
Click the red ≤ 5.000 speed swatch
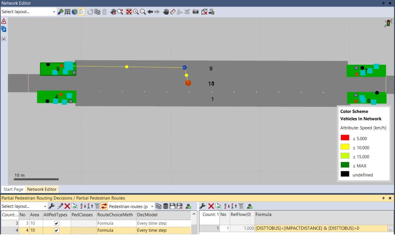[x=345, y=138]
